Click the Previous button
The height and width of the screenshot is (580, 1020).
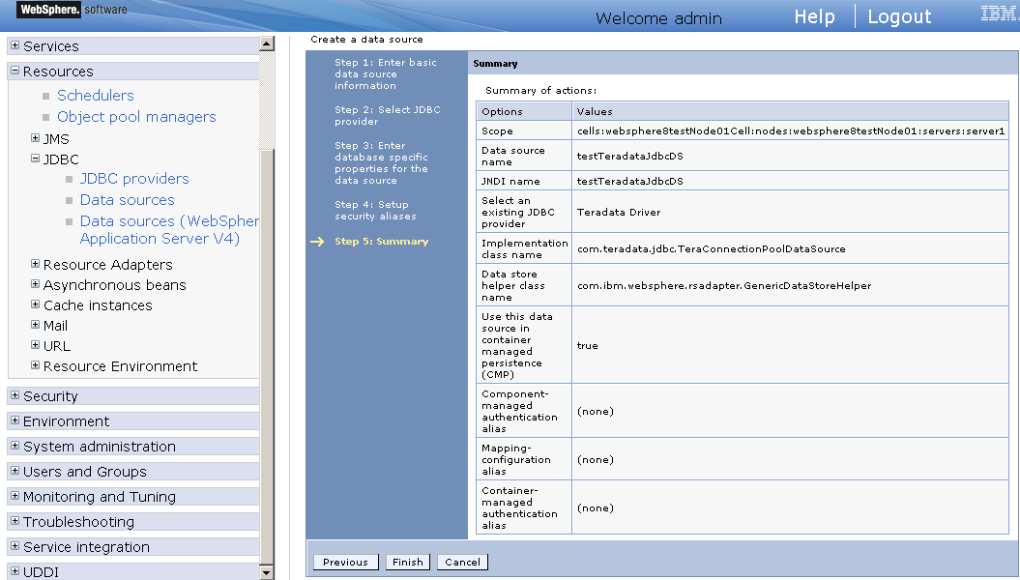[345, 562]
